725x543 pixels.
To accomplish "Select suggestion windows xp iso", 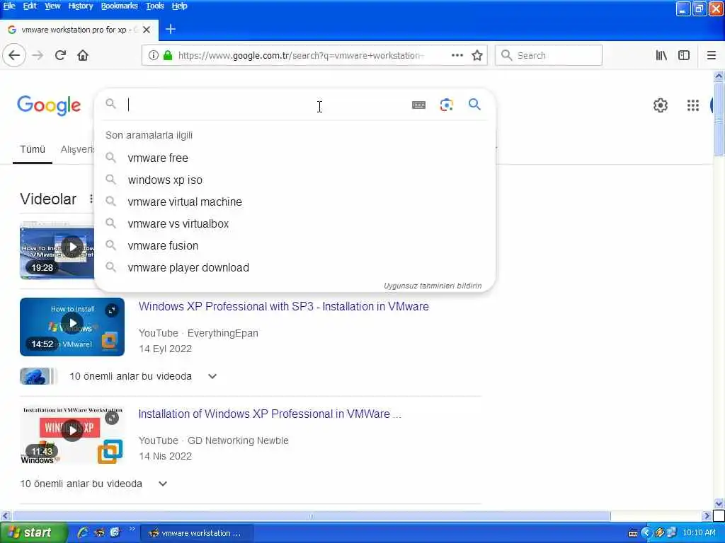I will tap(295, 180).
